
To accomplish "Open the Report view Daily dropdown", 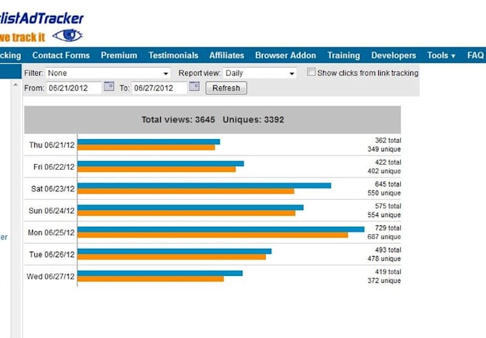I will 259,73.
